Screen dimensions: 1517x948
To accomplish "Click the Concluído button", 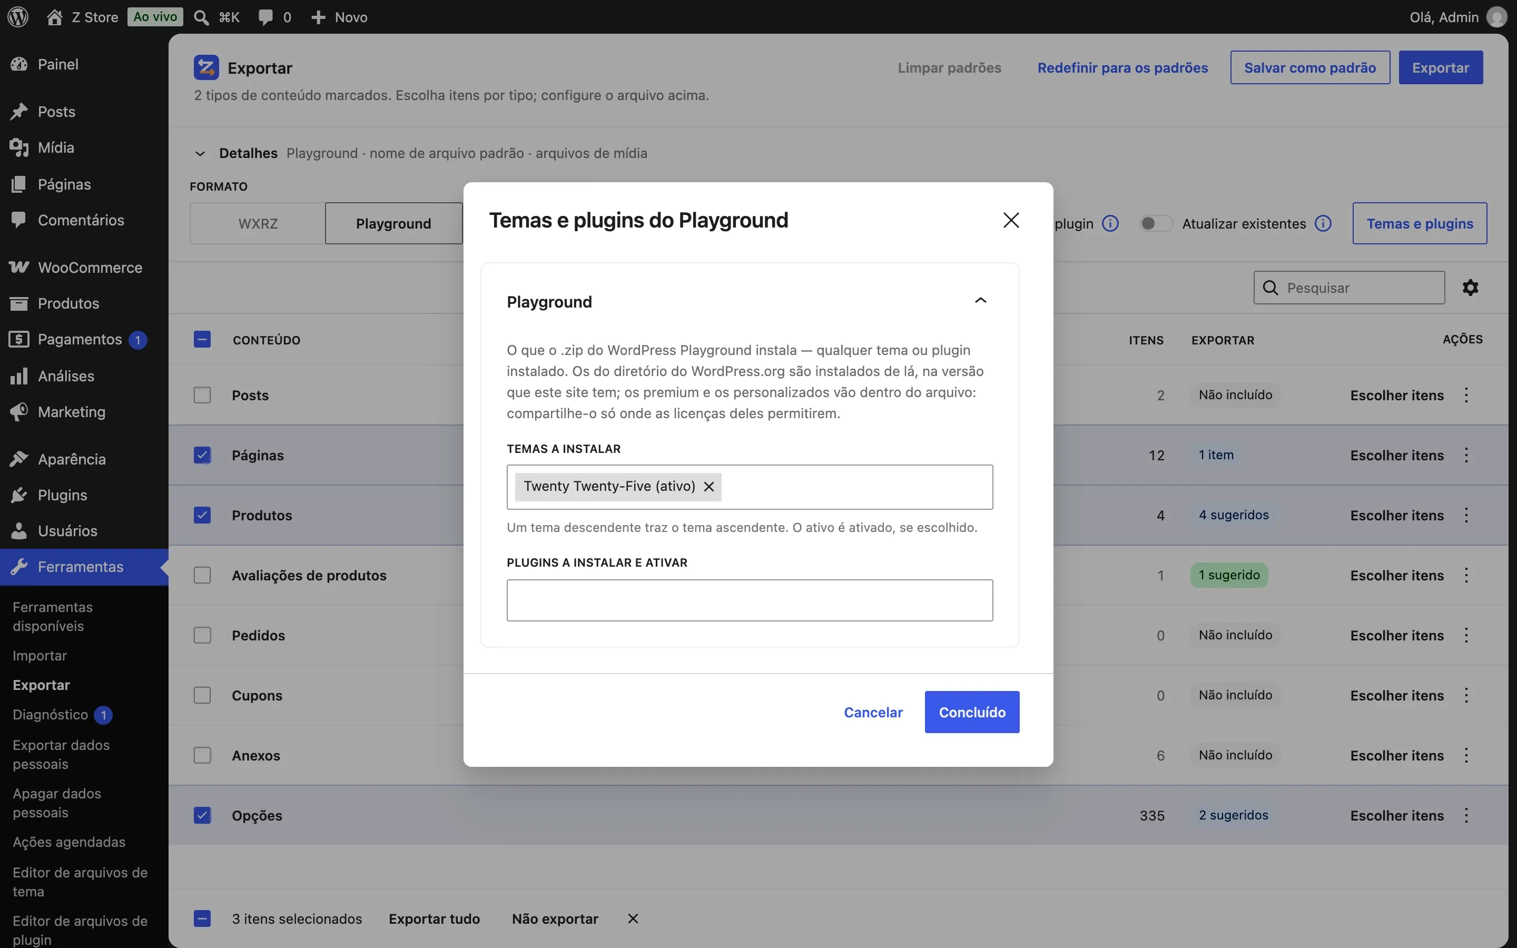I will pyautogui.click(x=972, y=712).
